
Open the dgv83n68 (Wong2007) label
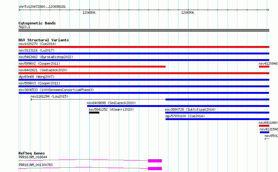[37, 77]
